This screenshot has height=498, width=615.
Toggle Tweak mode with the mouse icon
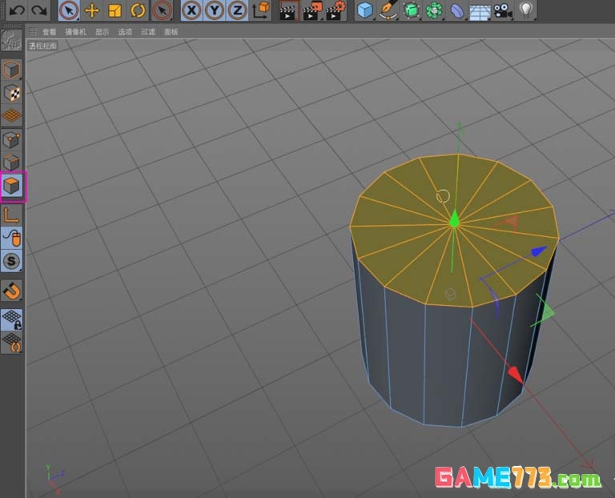(11, 238)
